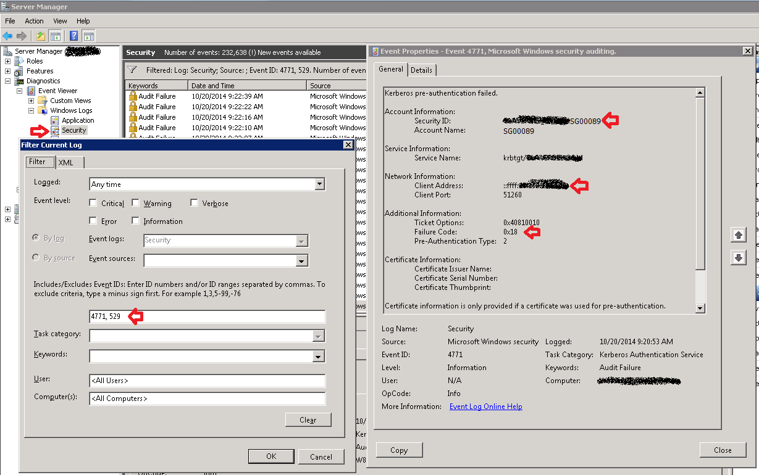Click Cancel in Filter Current Log dialog
The image size is (759, 475).
pyautogui.click(x=321, y=456)
